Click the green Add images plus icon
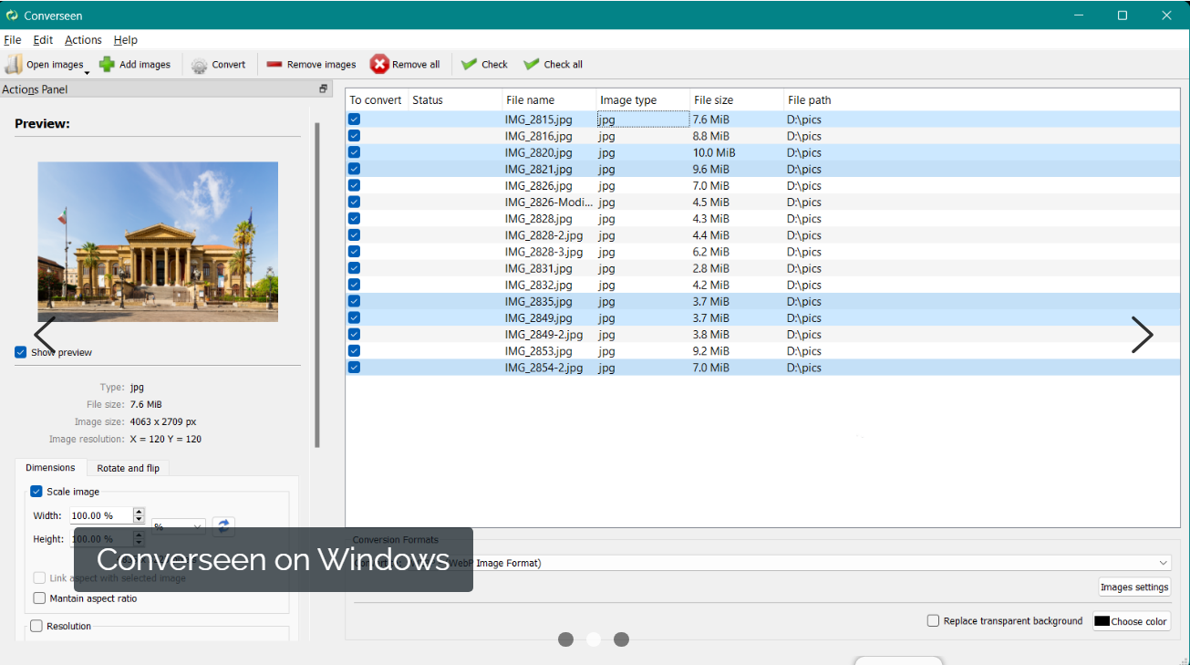The width and height of the screenshot is (1190, 665). (x=108, y=65)
